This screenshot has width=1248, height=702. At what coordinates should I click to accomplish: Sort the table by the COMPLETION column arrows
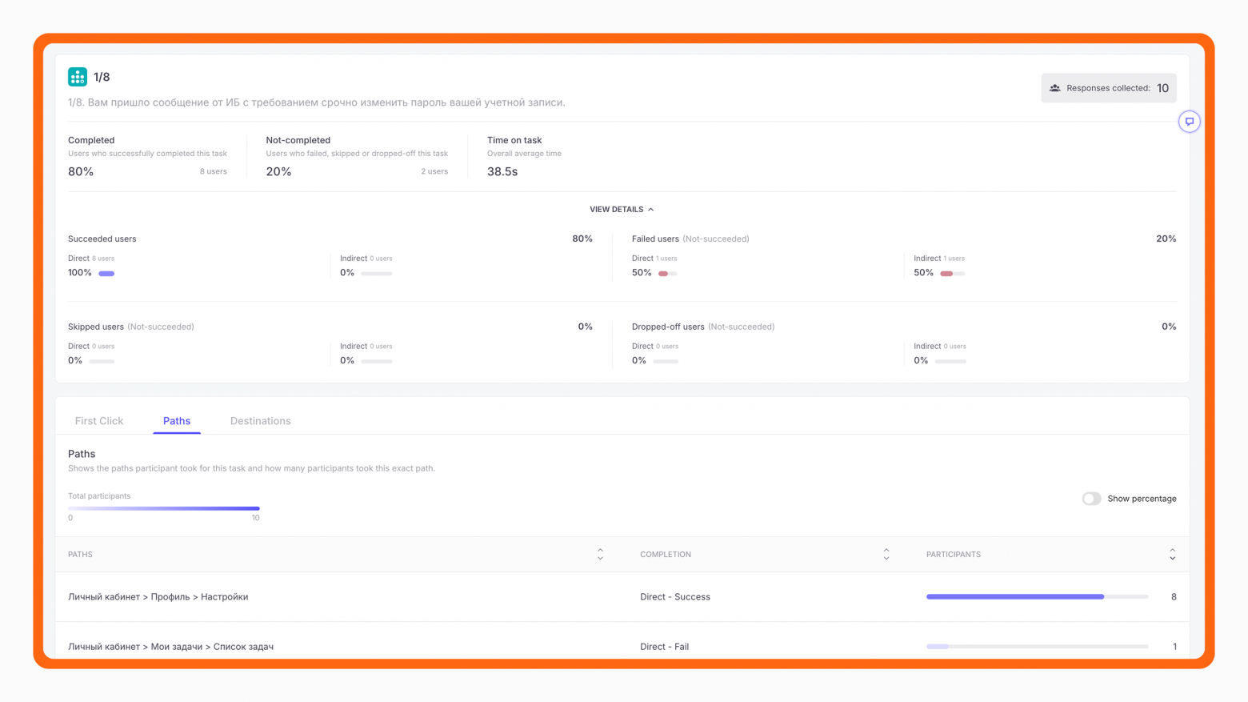pyautogui.click(x=886, y=554)
